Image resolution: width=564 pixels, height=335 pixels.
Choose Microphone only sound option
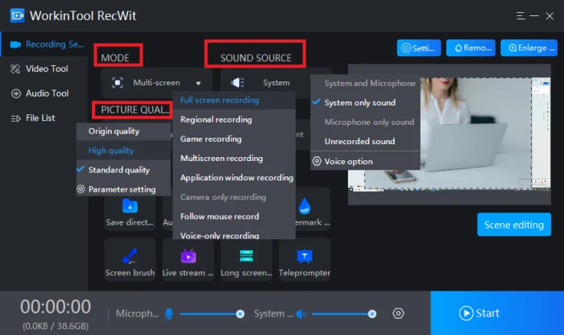point(366,122)
